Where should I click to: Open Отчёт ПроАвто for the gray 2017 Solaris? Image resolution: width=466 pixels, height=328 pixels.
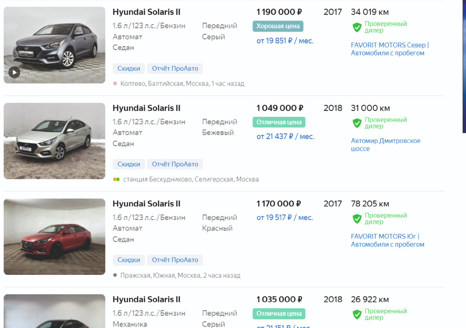click(x=175, y=69)
